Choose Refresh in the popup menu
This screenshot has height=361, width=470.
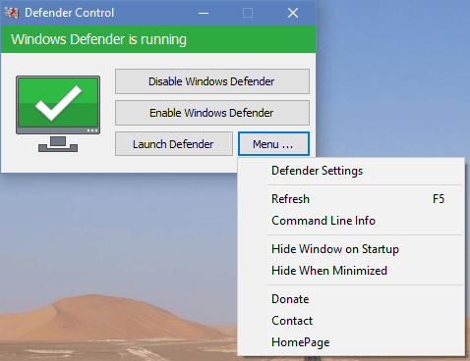pyautogui.click(x=351, y=199)
